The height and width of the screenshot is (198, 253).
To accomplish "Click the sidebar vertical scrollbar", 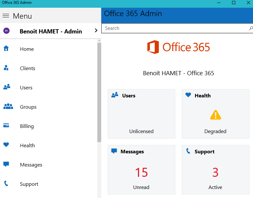I will click(x=99, y=93).
